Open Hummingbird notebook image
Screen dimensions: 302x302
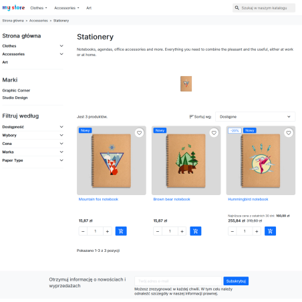pyautogui.click(x=261, y=160)
